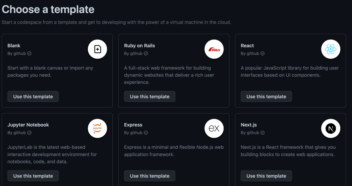Click the Blank template file-plus icon
This screenshot has width=352, height=186.
(97, 49)
